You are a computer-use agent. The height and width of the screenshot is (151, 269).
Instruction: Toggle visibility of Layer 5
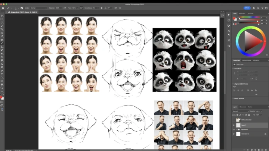tap(234, 125)
